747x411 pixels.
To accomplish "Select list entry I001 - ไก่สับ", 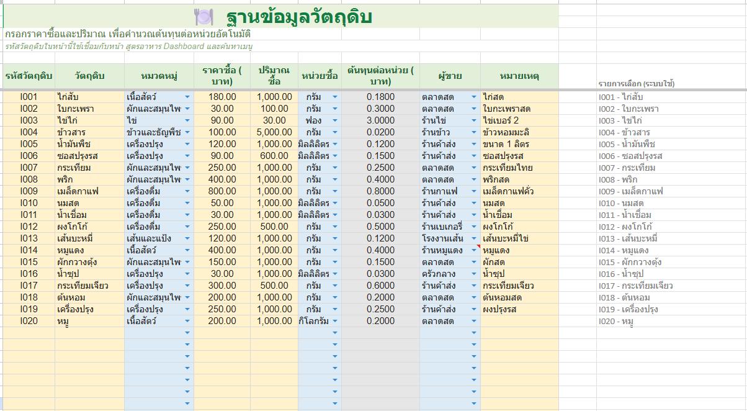I will coord(621,97).
